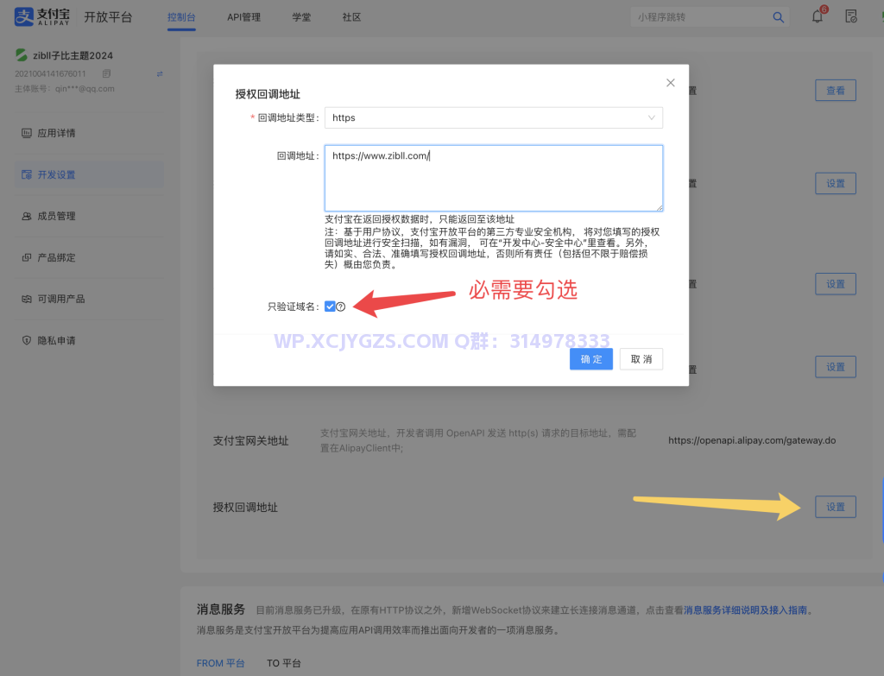Click the search magnifier icon

pos(778,16)
